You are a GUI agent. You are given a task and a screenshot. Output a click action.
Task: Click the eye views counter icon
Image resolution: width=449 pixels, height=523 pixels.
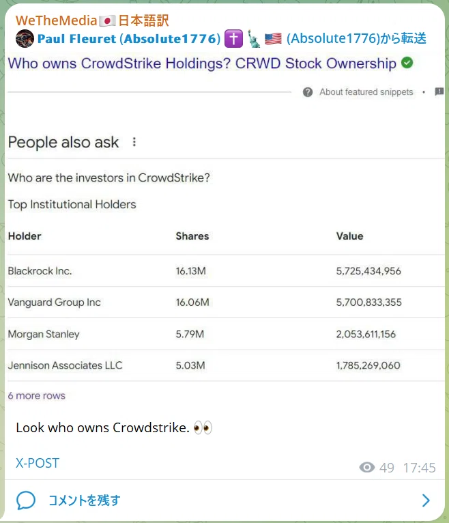click(367, 467)
